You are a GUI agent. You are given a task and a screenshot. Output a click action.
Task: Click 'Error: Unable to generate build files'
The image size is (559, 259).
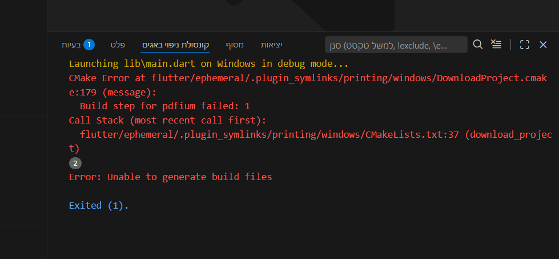[x=170, y=177]
